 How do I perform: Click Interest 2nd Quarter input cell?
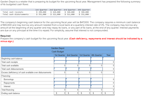tap(72, 86)
